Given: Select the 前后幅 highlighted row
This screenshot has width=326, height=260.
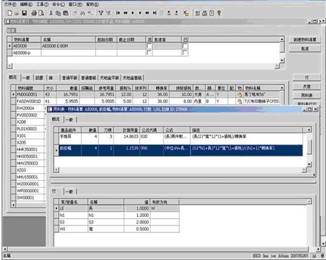Looking at the screenshot, I should click(179, 150).
